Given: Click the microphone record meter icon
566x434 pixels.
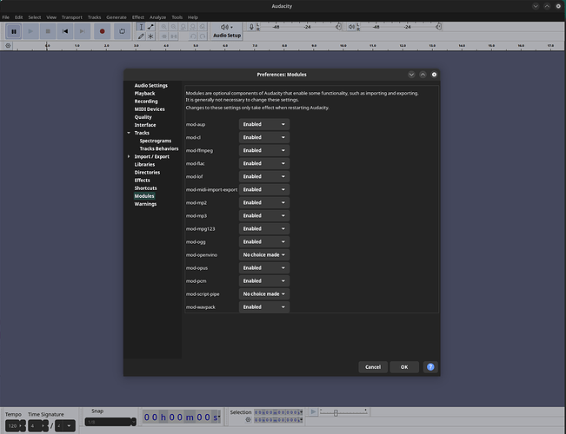Looking at the screenshot, I should coord(251,27).
